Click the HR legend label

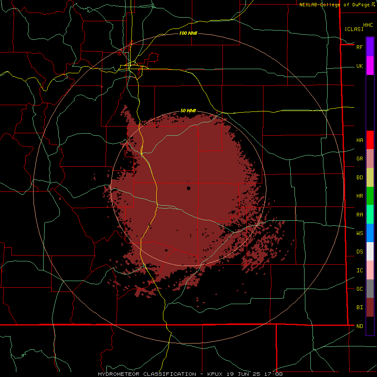[x=359, y=196]
